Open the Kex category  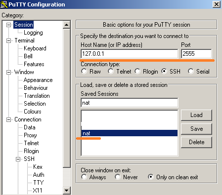coord(38,167)
